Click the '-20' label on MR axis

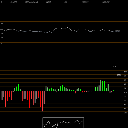click(x=125, y=97)
